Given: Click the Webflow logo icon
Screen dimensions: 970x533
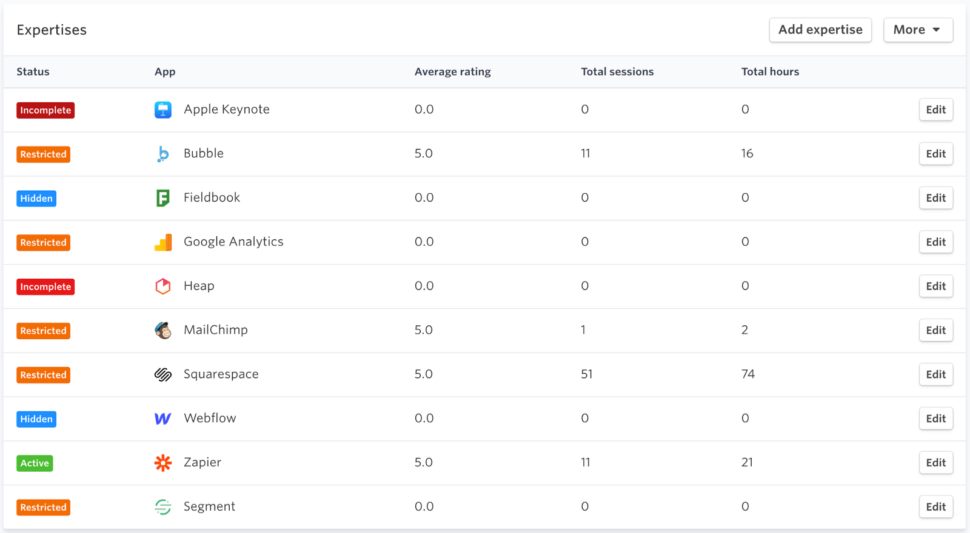Looking at the screenshot, I should pyautogui.click(x=163, y=419).
